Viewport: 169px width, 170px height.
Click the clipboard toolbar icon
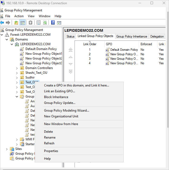pos(31,22)
